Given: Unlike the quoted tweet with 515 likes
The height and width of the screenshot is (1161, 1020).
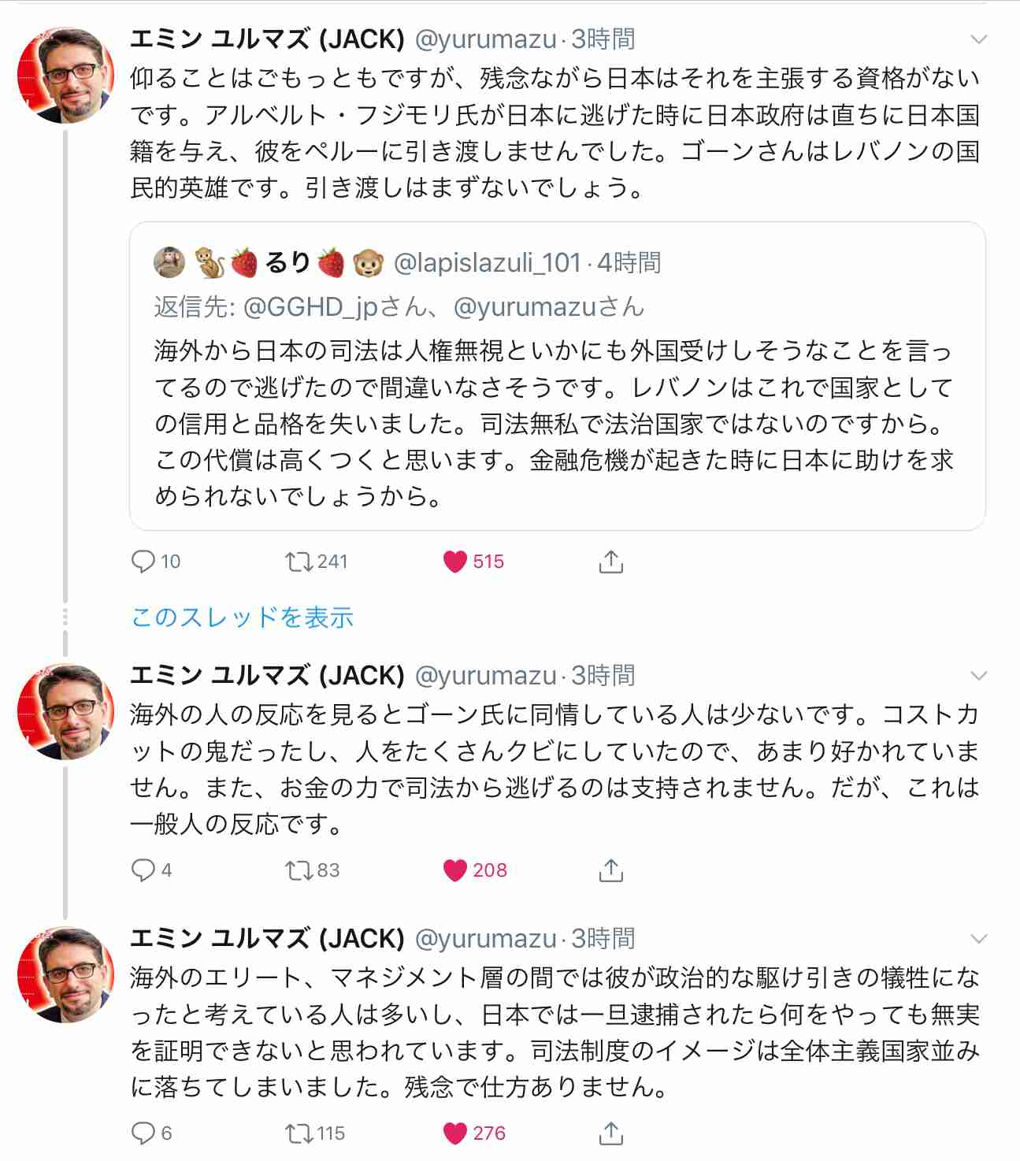Looking at the screenshot, I should click(x=454, y=561).
